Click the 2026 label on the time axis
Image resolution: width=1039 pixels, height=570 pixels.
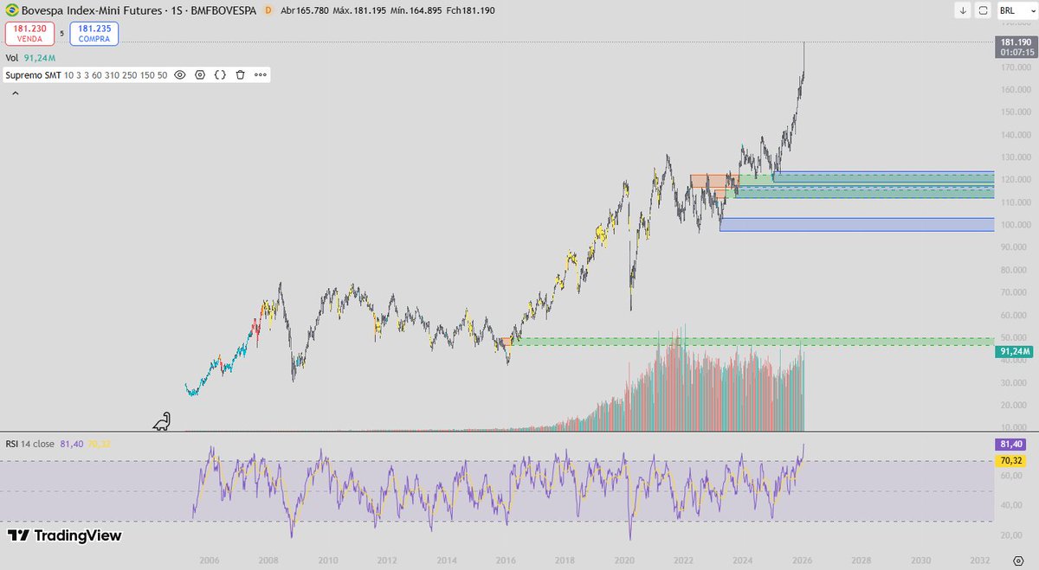tap(802, 561)
